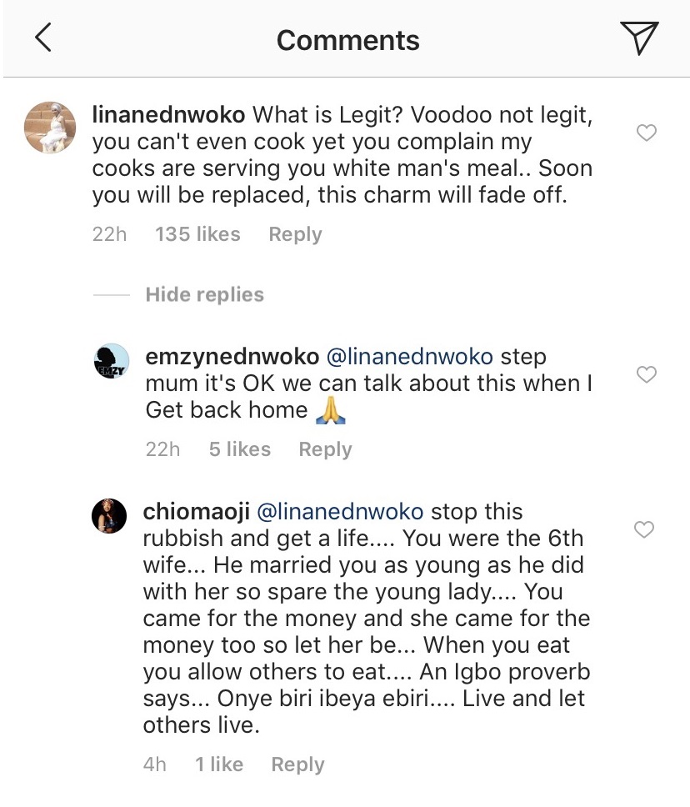This screenshot has width=690, height=807.
Task: View the 5 likes list
Action: (x=239, y=449)
